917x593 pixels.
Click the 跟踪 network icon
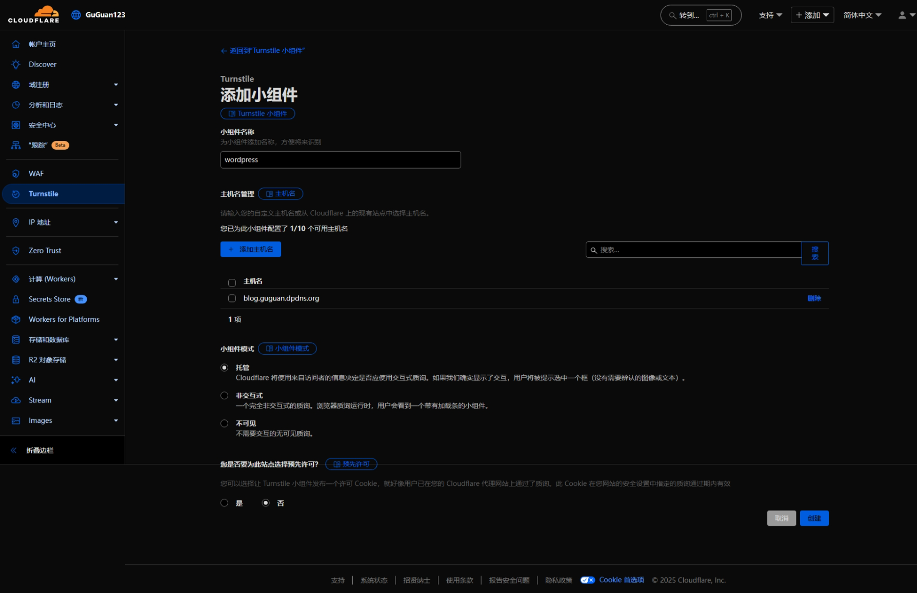[x=16, y=145]
